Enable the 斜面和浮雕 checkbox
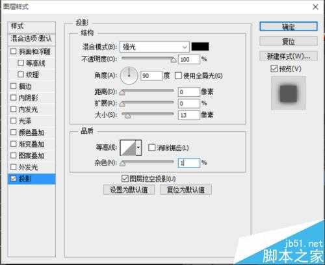This screenshot has width=325, height=265. tap(14, 51)
